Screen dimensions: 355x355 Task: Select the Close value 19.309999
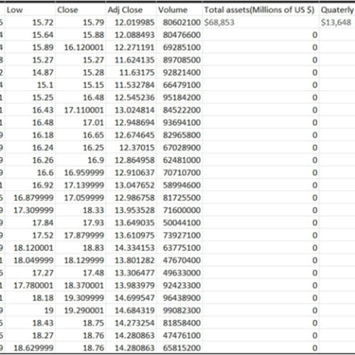[84, 298]
